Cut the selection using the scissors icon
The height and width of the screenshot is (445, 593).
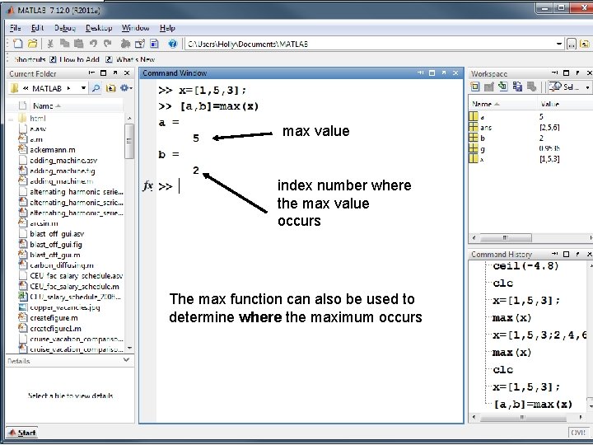coord(50,44)
